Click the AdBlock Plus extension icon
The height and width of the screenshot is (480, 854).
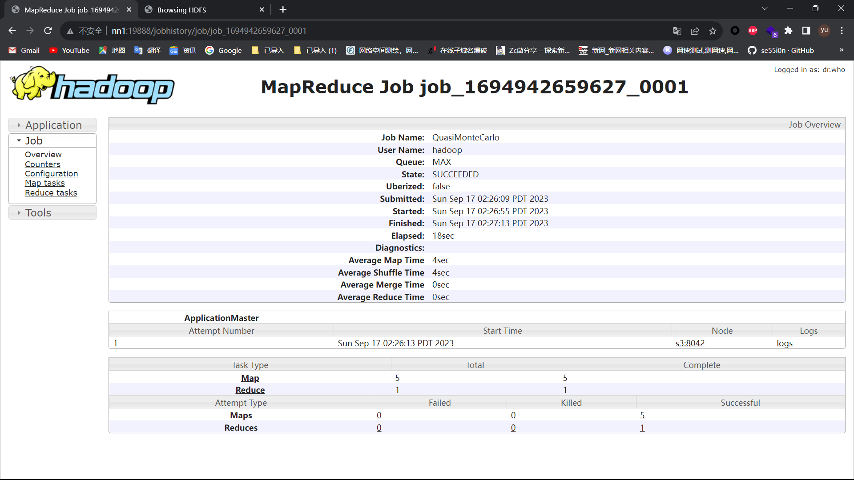(753, 31)
